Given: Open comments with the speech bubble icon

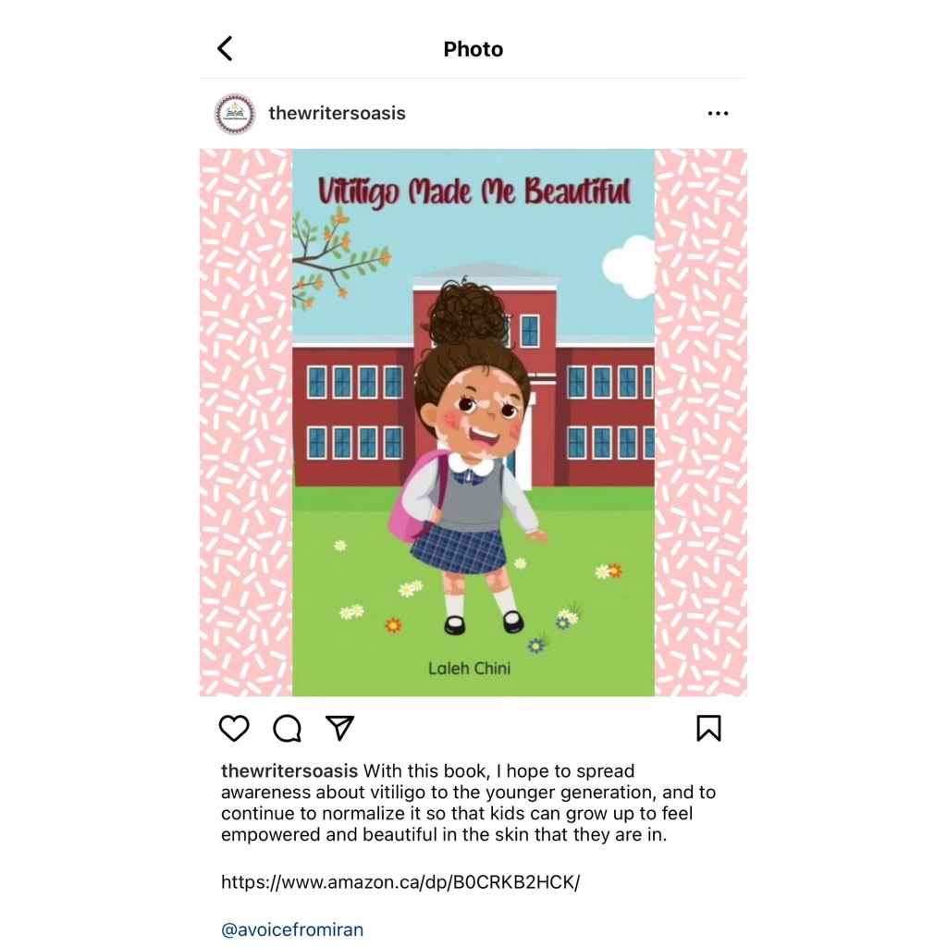Looking at the screenshot, I should [x=287, y=728].
